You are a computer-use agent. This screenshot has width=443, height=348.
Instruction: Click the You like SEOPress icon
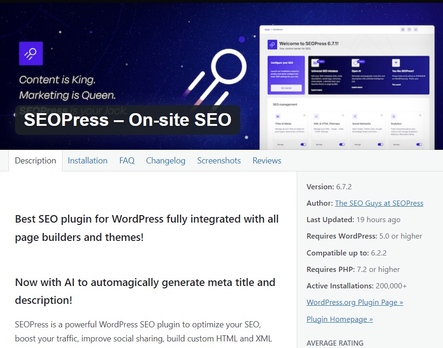(396, 62)
